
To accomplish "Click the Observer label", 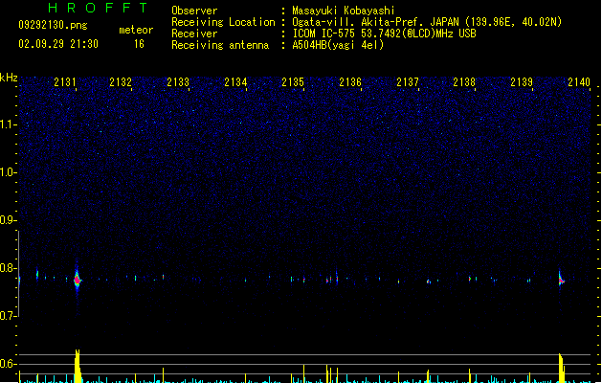I will click(x=194, y=11).
